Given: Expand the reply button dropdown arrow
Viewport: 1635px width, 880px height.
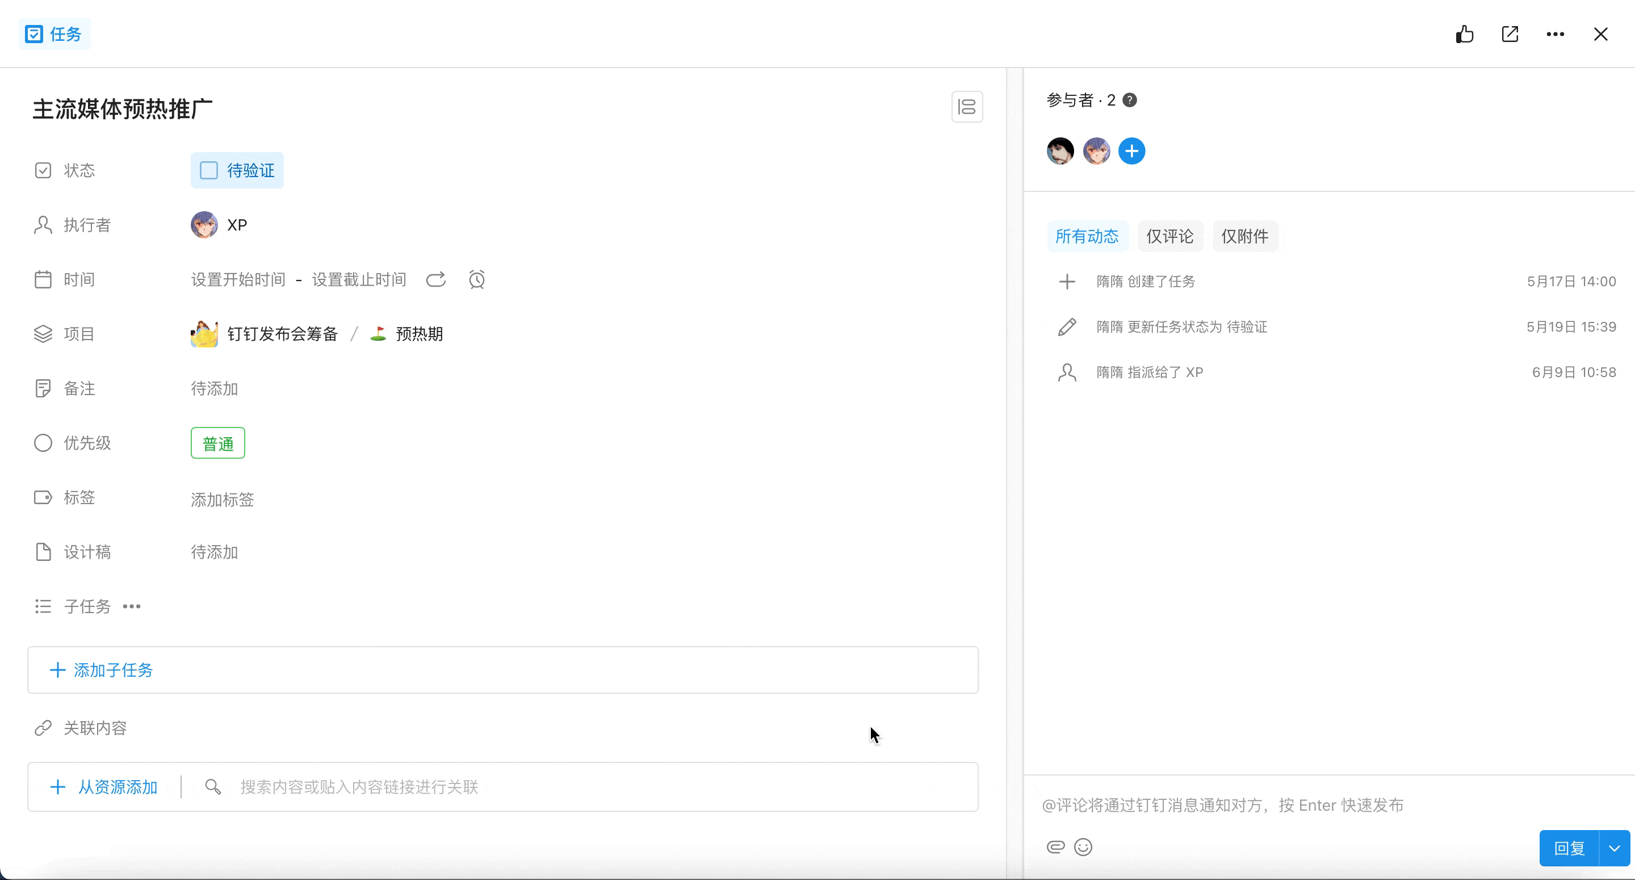Looking at the screenshot, I should point(1614,848).
